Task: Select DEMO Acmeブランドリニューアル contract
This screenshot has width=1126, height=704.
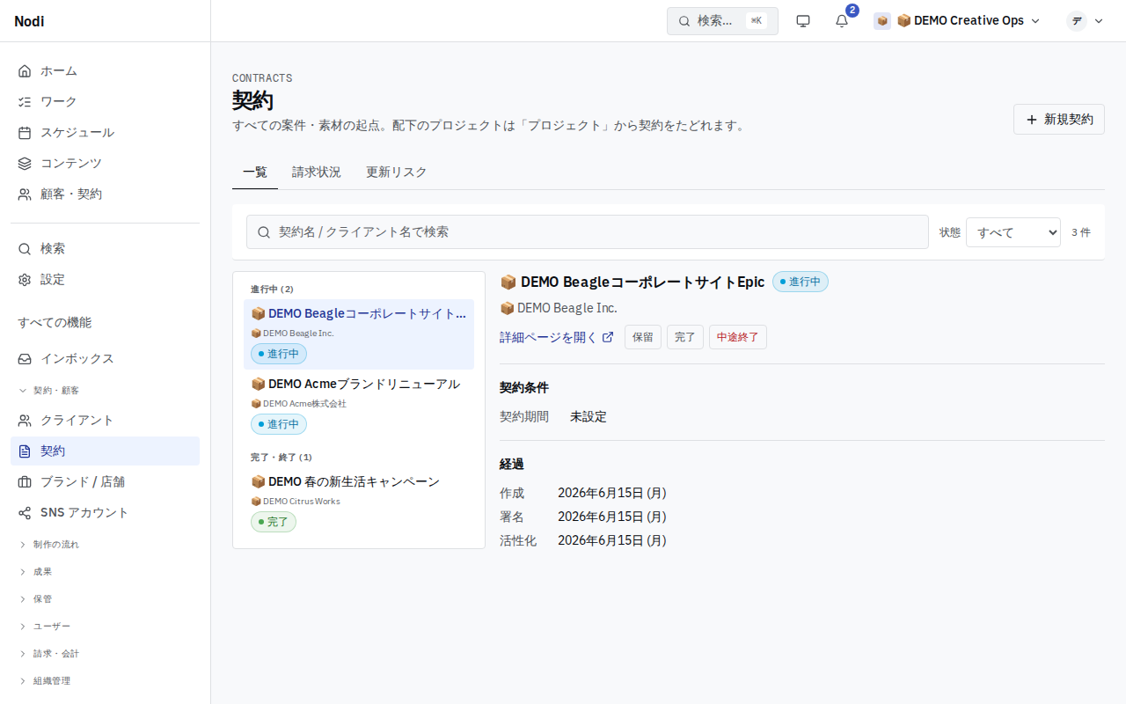Action: (359, 405)
